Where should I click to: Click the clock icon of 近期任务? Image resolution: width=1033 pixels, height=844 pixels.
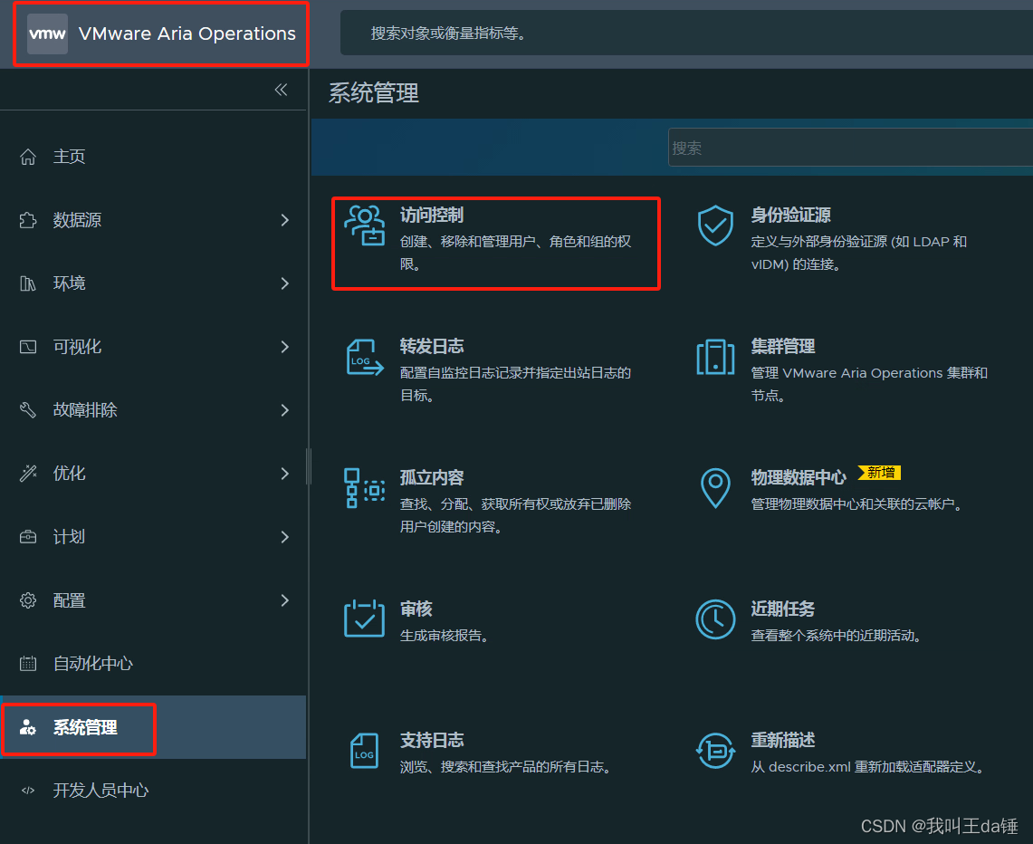click(715, 619)
